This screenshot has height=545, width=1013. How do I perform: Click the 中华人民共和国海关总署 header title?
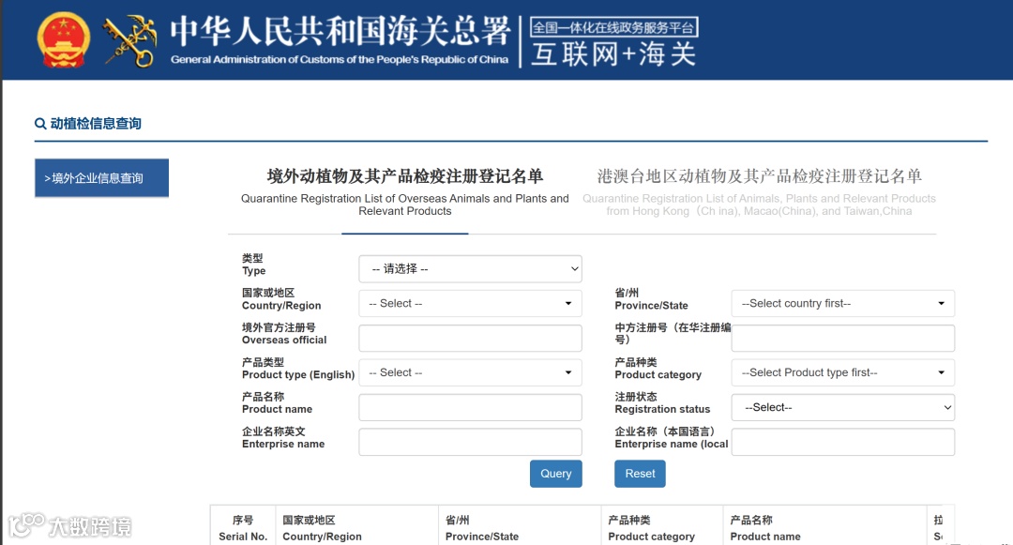340,30
